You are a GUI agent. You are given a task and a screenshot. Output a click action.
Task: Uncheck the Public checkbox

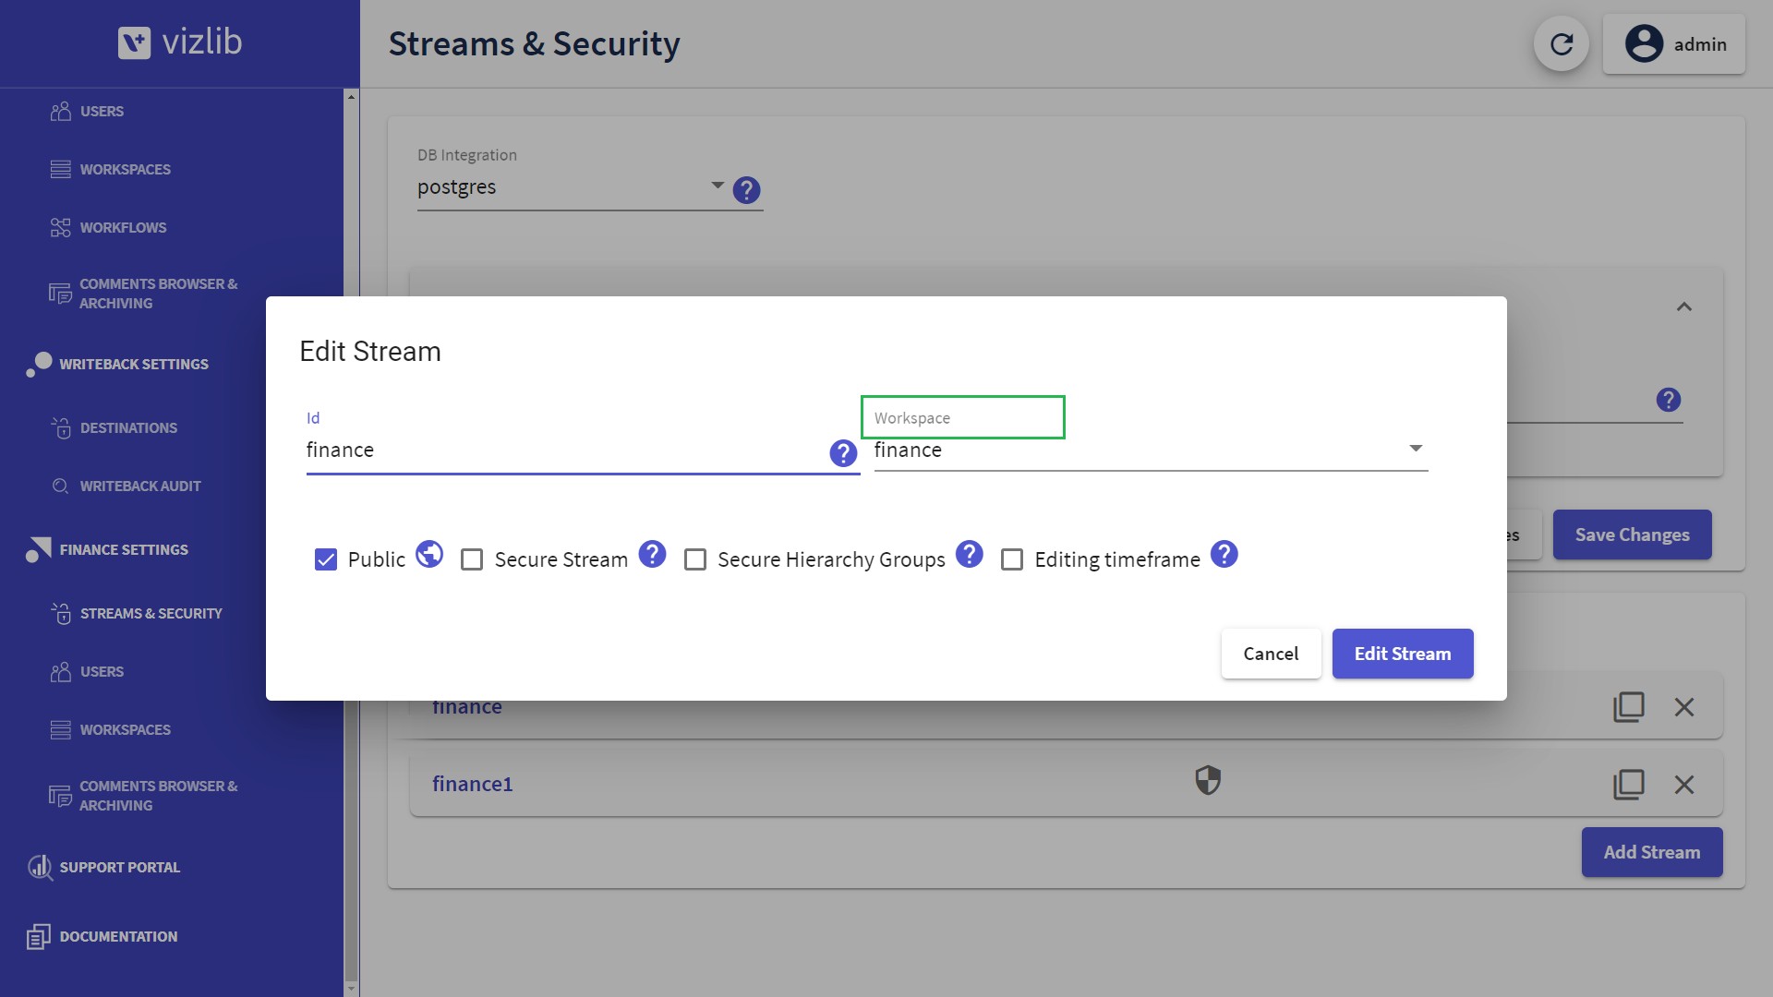point(326,559)
